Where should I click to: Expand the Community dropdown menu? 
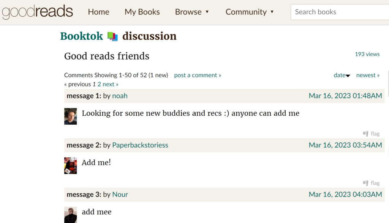click(x=250, y=12)
